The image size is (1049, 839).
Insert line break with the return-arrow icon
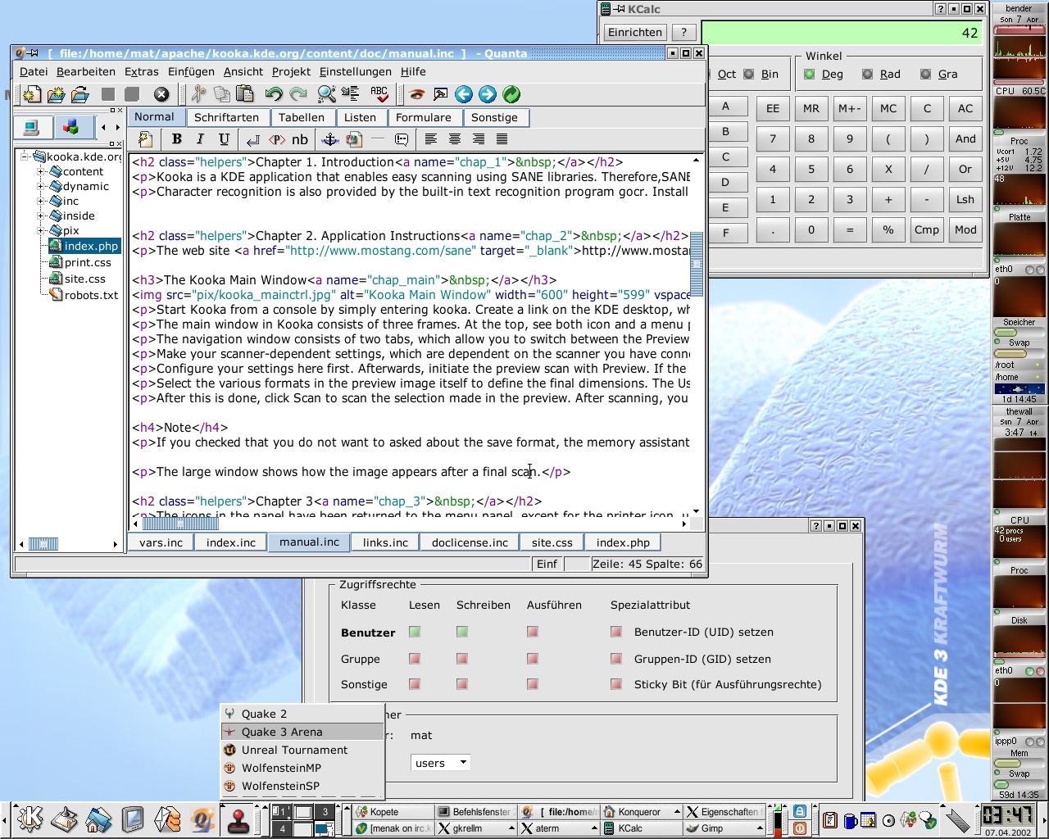coord(252,139)
